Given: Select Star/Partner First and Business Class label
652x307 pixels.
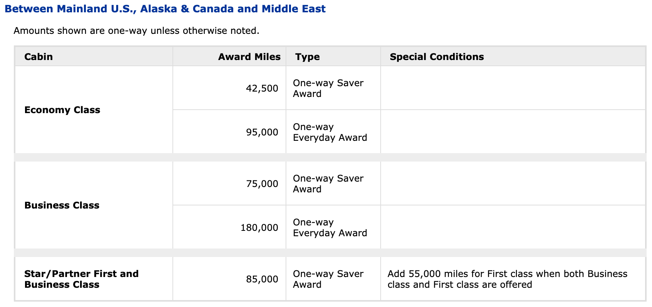Looking at the screenshot, I should [x=81, y=279].
